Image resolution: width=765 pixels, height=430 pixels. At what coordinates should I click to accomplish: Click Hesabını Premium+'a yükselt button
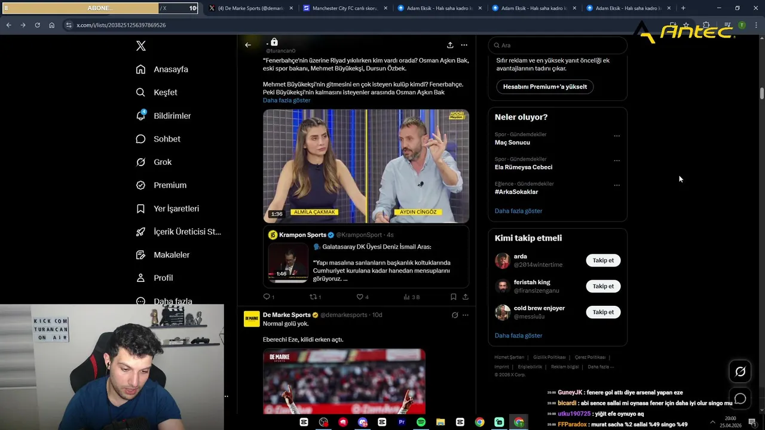click(x=544, y=87)
